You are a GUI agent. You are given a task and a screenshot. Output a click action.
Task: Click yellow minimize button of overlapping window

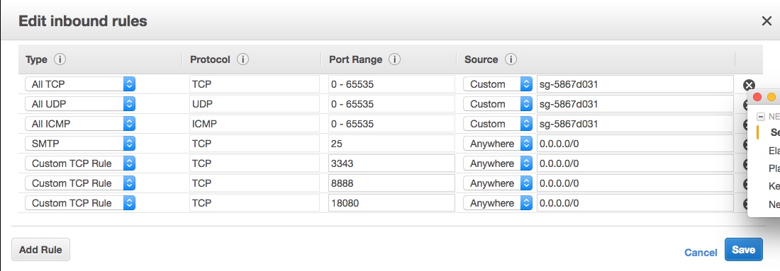(x=771, y=97)
